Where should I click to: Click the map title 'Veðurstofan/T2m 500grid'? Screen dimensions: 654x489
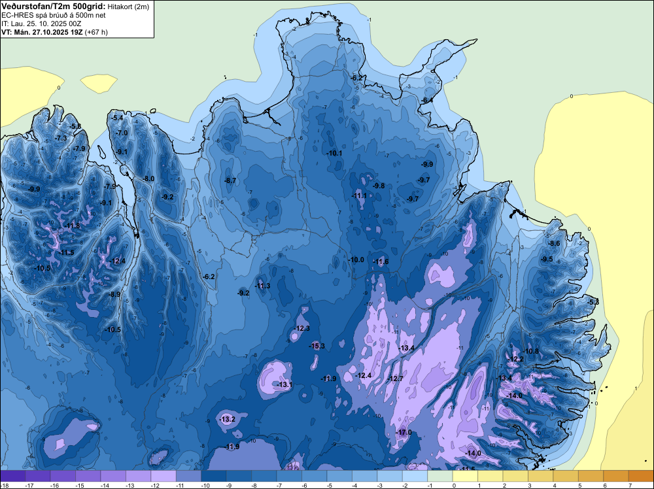[x=54, y=6]
